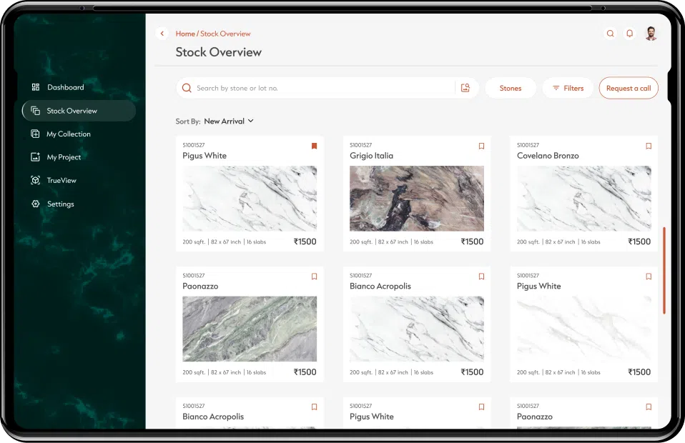Open the Stones selector
This screenshot has height=443, width=685.
(511, 89)
